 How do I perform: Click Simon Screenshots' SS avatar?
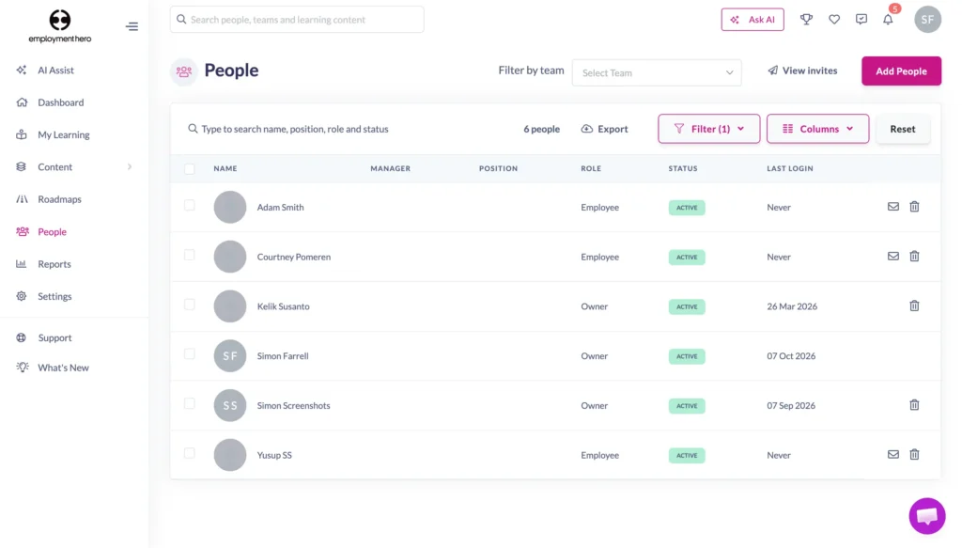[230, 406]
